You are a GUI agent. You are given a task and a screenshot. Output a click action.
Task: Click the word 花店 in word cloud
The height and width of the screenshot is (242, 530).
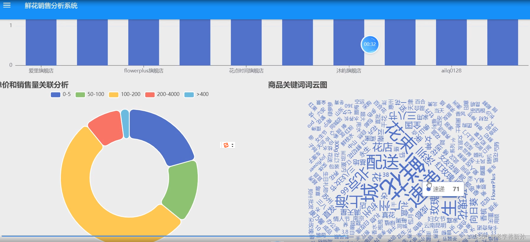[x=382, y=147]
